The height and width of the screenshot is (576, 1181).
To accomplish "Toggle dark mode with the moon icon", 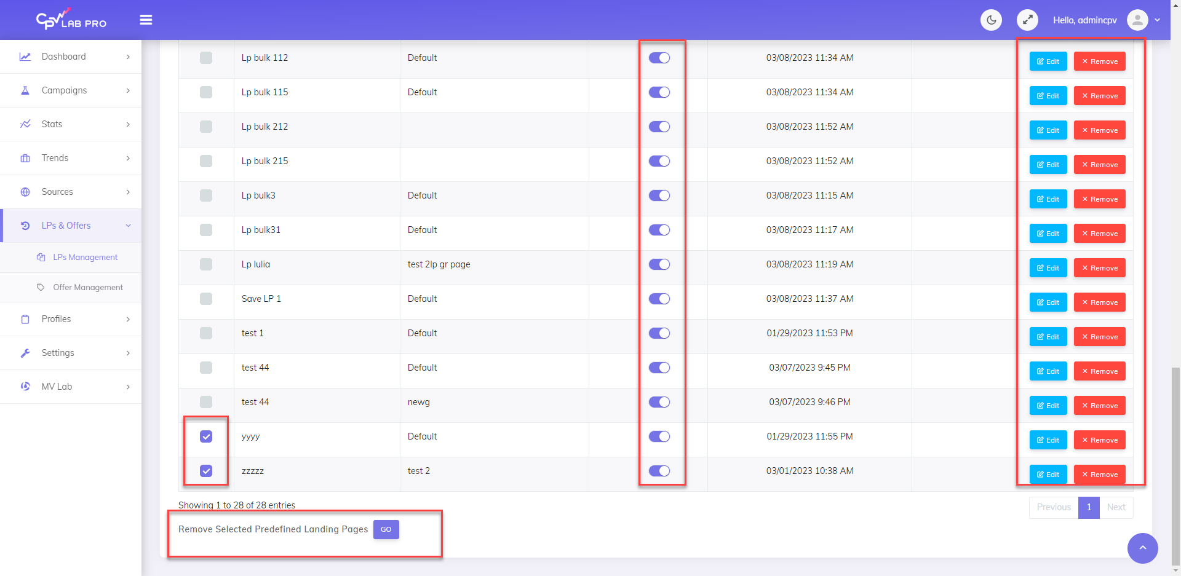I will 991,20.
